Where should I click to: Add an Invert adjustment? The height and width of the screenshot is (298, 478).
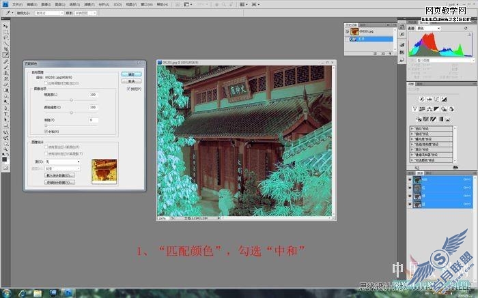pos(419,119)
